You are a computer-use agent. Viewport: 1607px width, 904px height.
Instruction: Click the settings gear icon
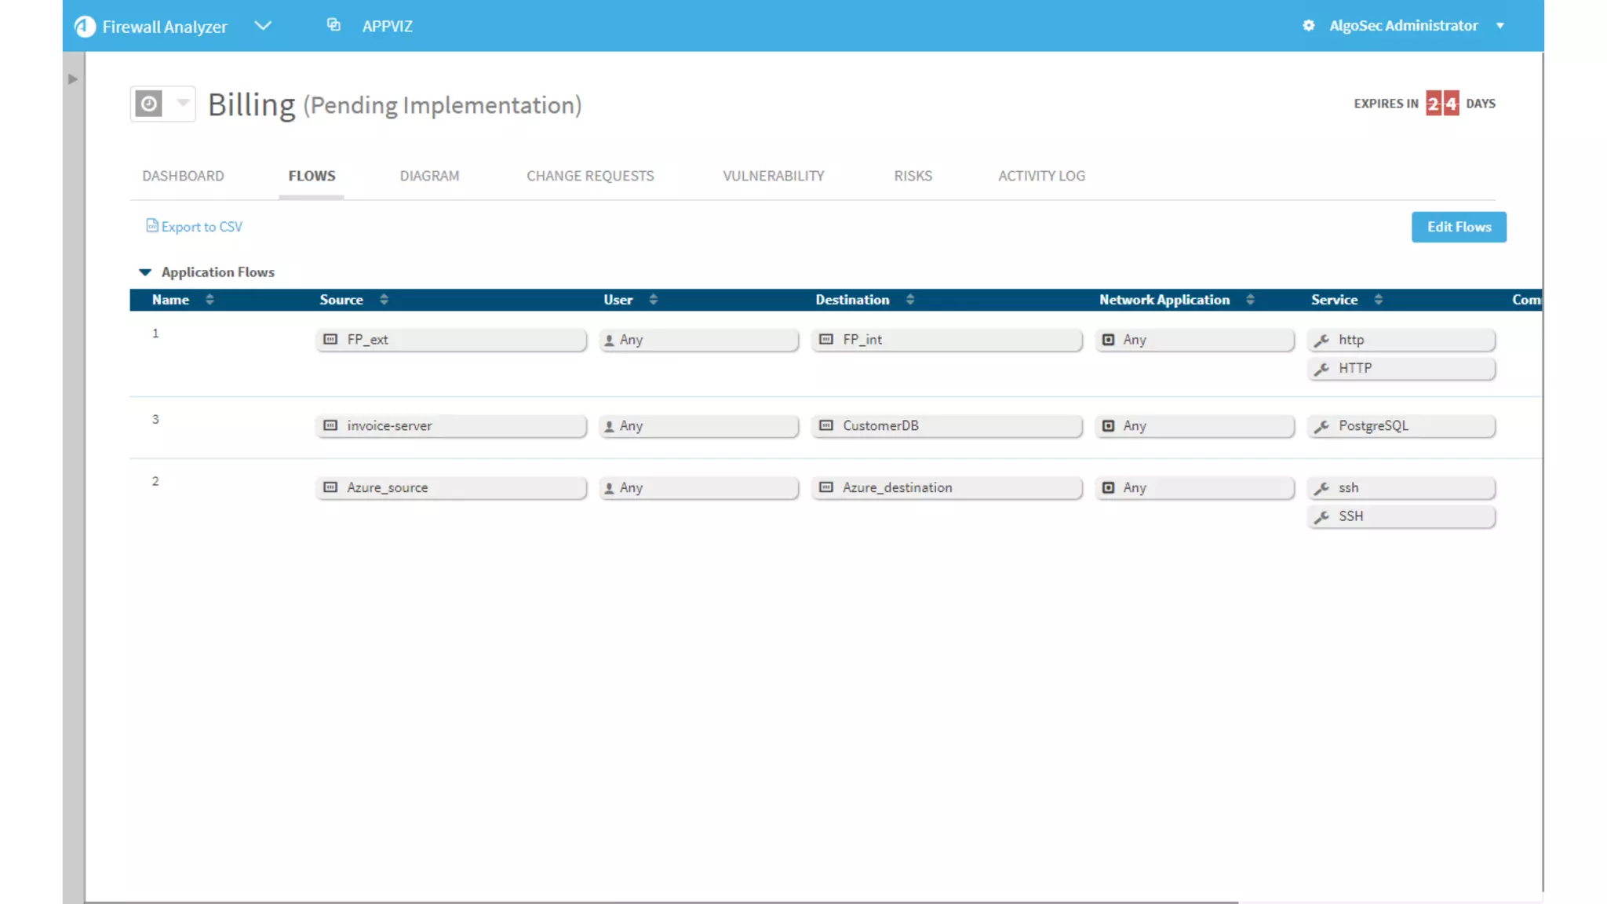coord(1308,25)
